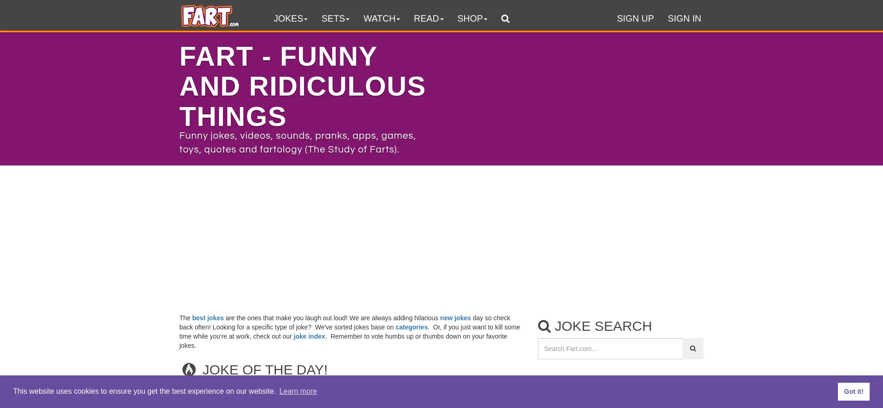
Task: Expand the JOKES dropdown menu
Action: 290,19
